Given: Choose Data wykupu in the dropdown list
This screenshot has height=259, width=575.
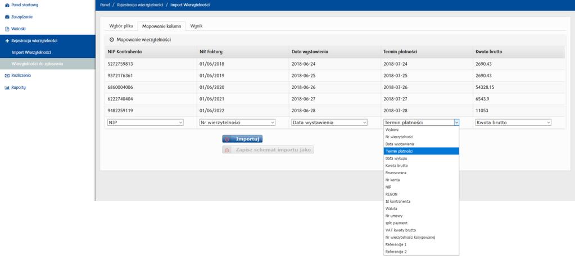Looking at the screenshot, I should tap(422, 158).
